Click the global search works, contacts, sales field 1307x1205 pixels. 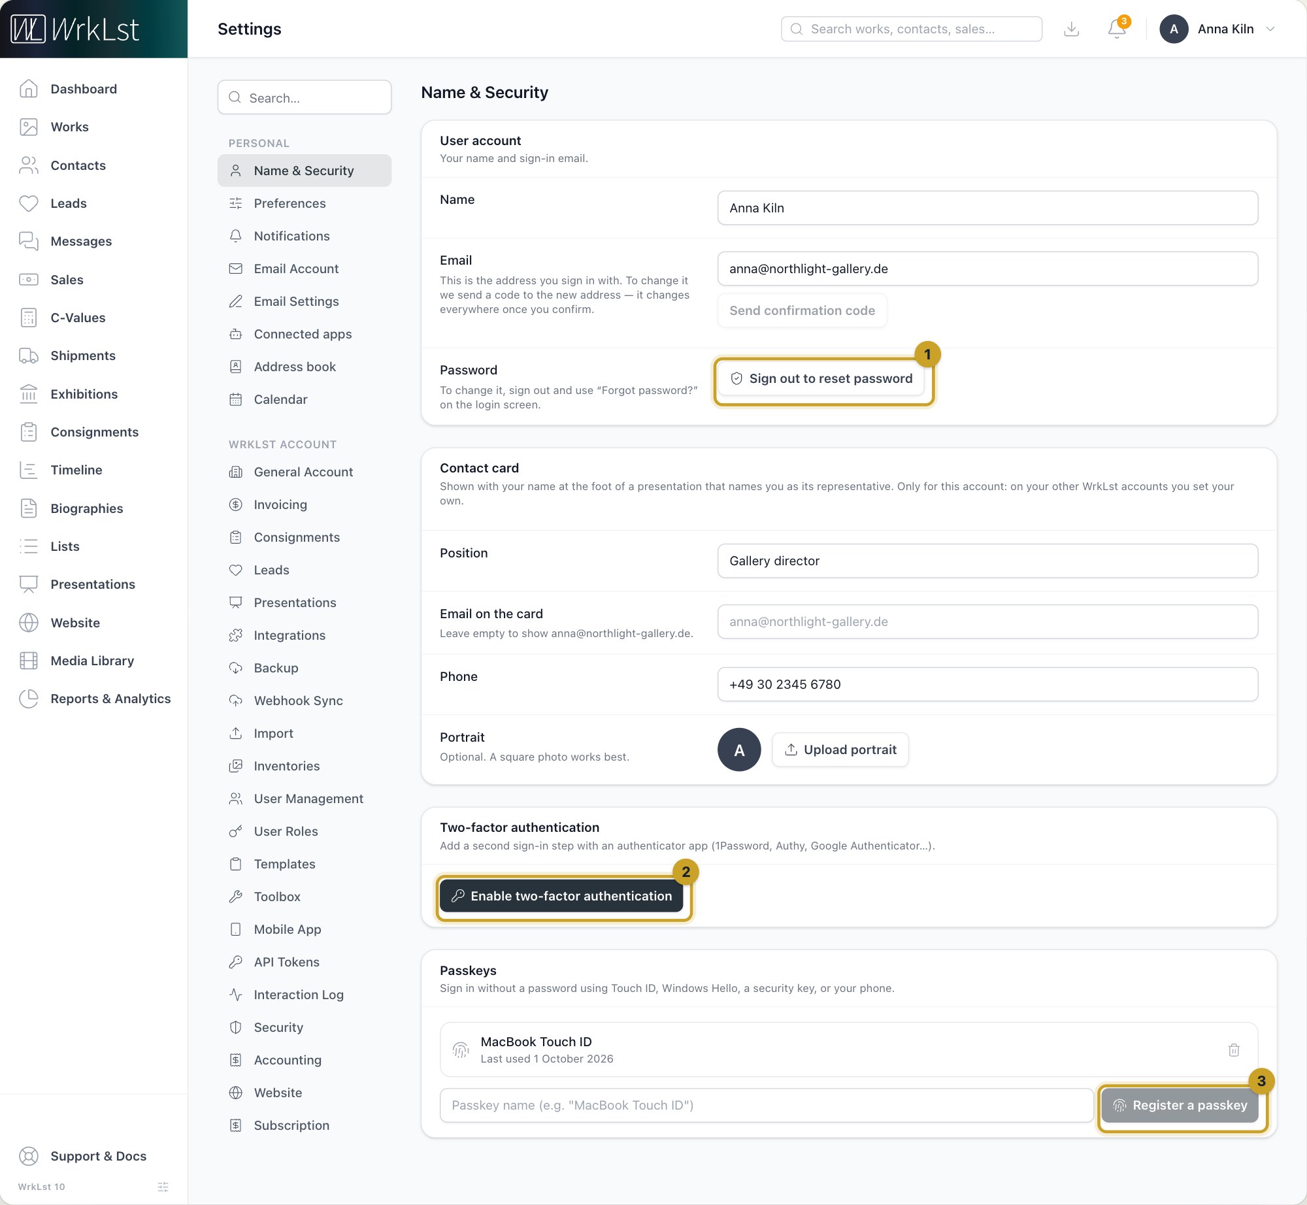pos(912,29)
